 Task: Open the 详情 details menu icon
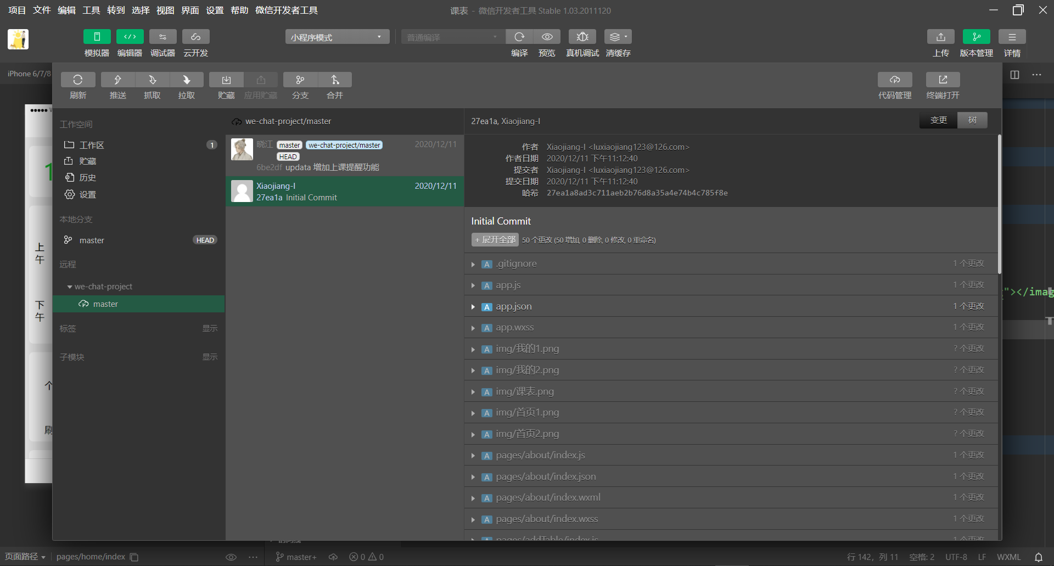1012,37
